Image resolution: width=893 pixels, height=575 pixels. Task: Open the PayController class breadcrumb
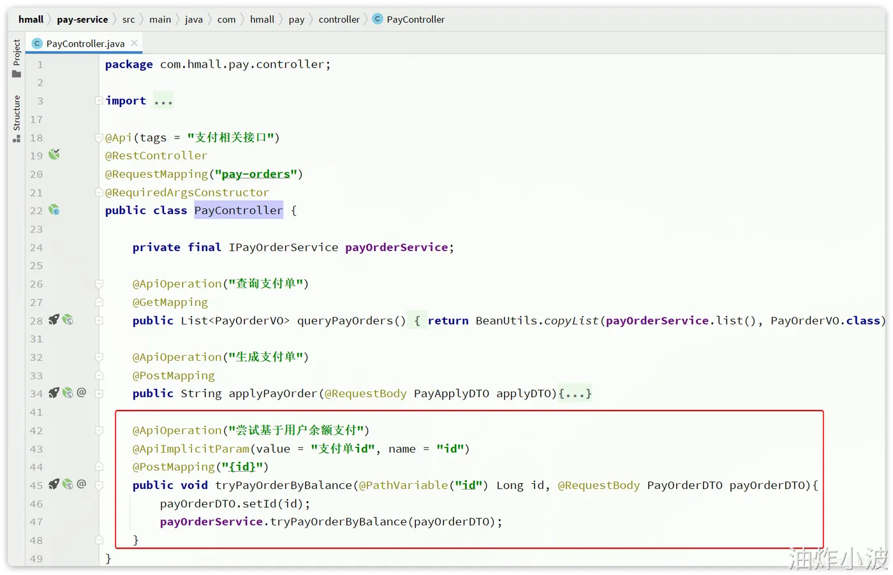pyautogui.click(x=409, y=19)
